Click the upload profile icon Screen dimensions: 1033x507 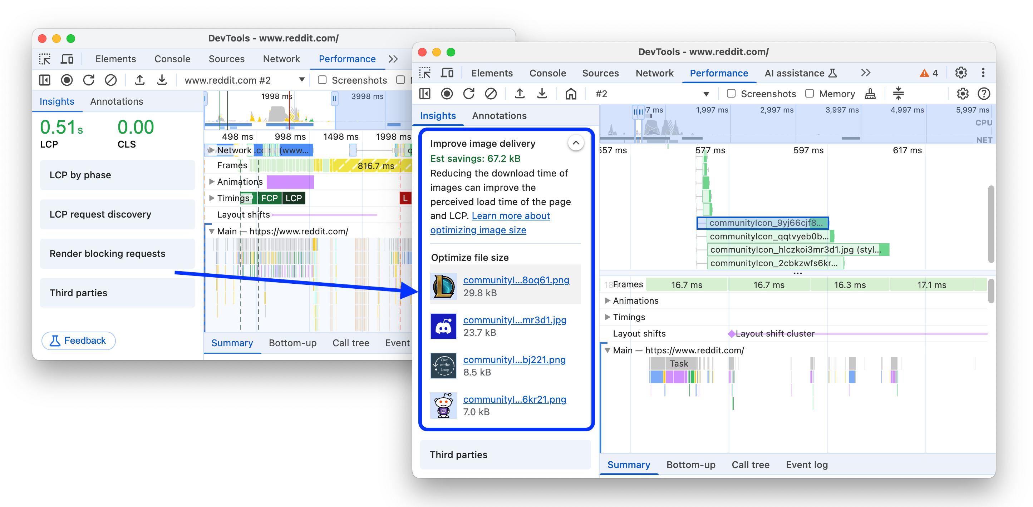(x=519, y=94)
